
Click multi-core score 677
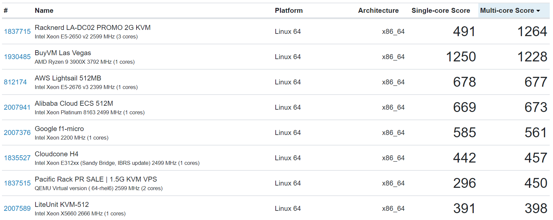[536, 82]
